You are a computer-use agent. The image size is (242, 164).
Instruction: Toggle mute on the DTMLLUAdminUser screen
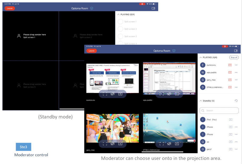[x=169, y=144]
